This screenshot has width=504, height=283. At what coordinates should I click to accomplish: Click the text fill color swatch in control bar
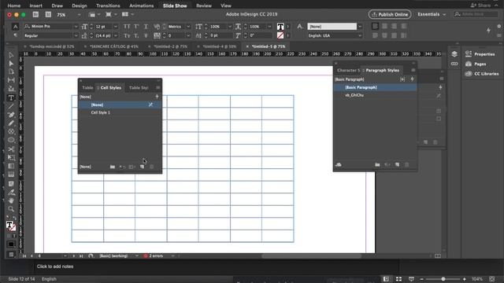pos(280,26)
